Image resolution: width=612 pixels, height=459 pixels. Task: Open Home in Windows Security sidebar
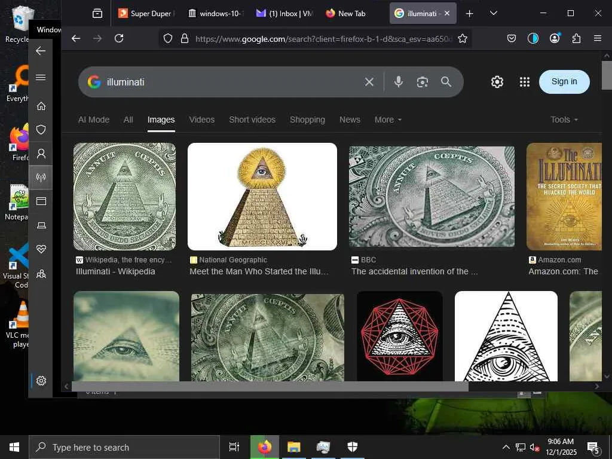[41, 106]
